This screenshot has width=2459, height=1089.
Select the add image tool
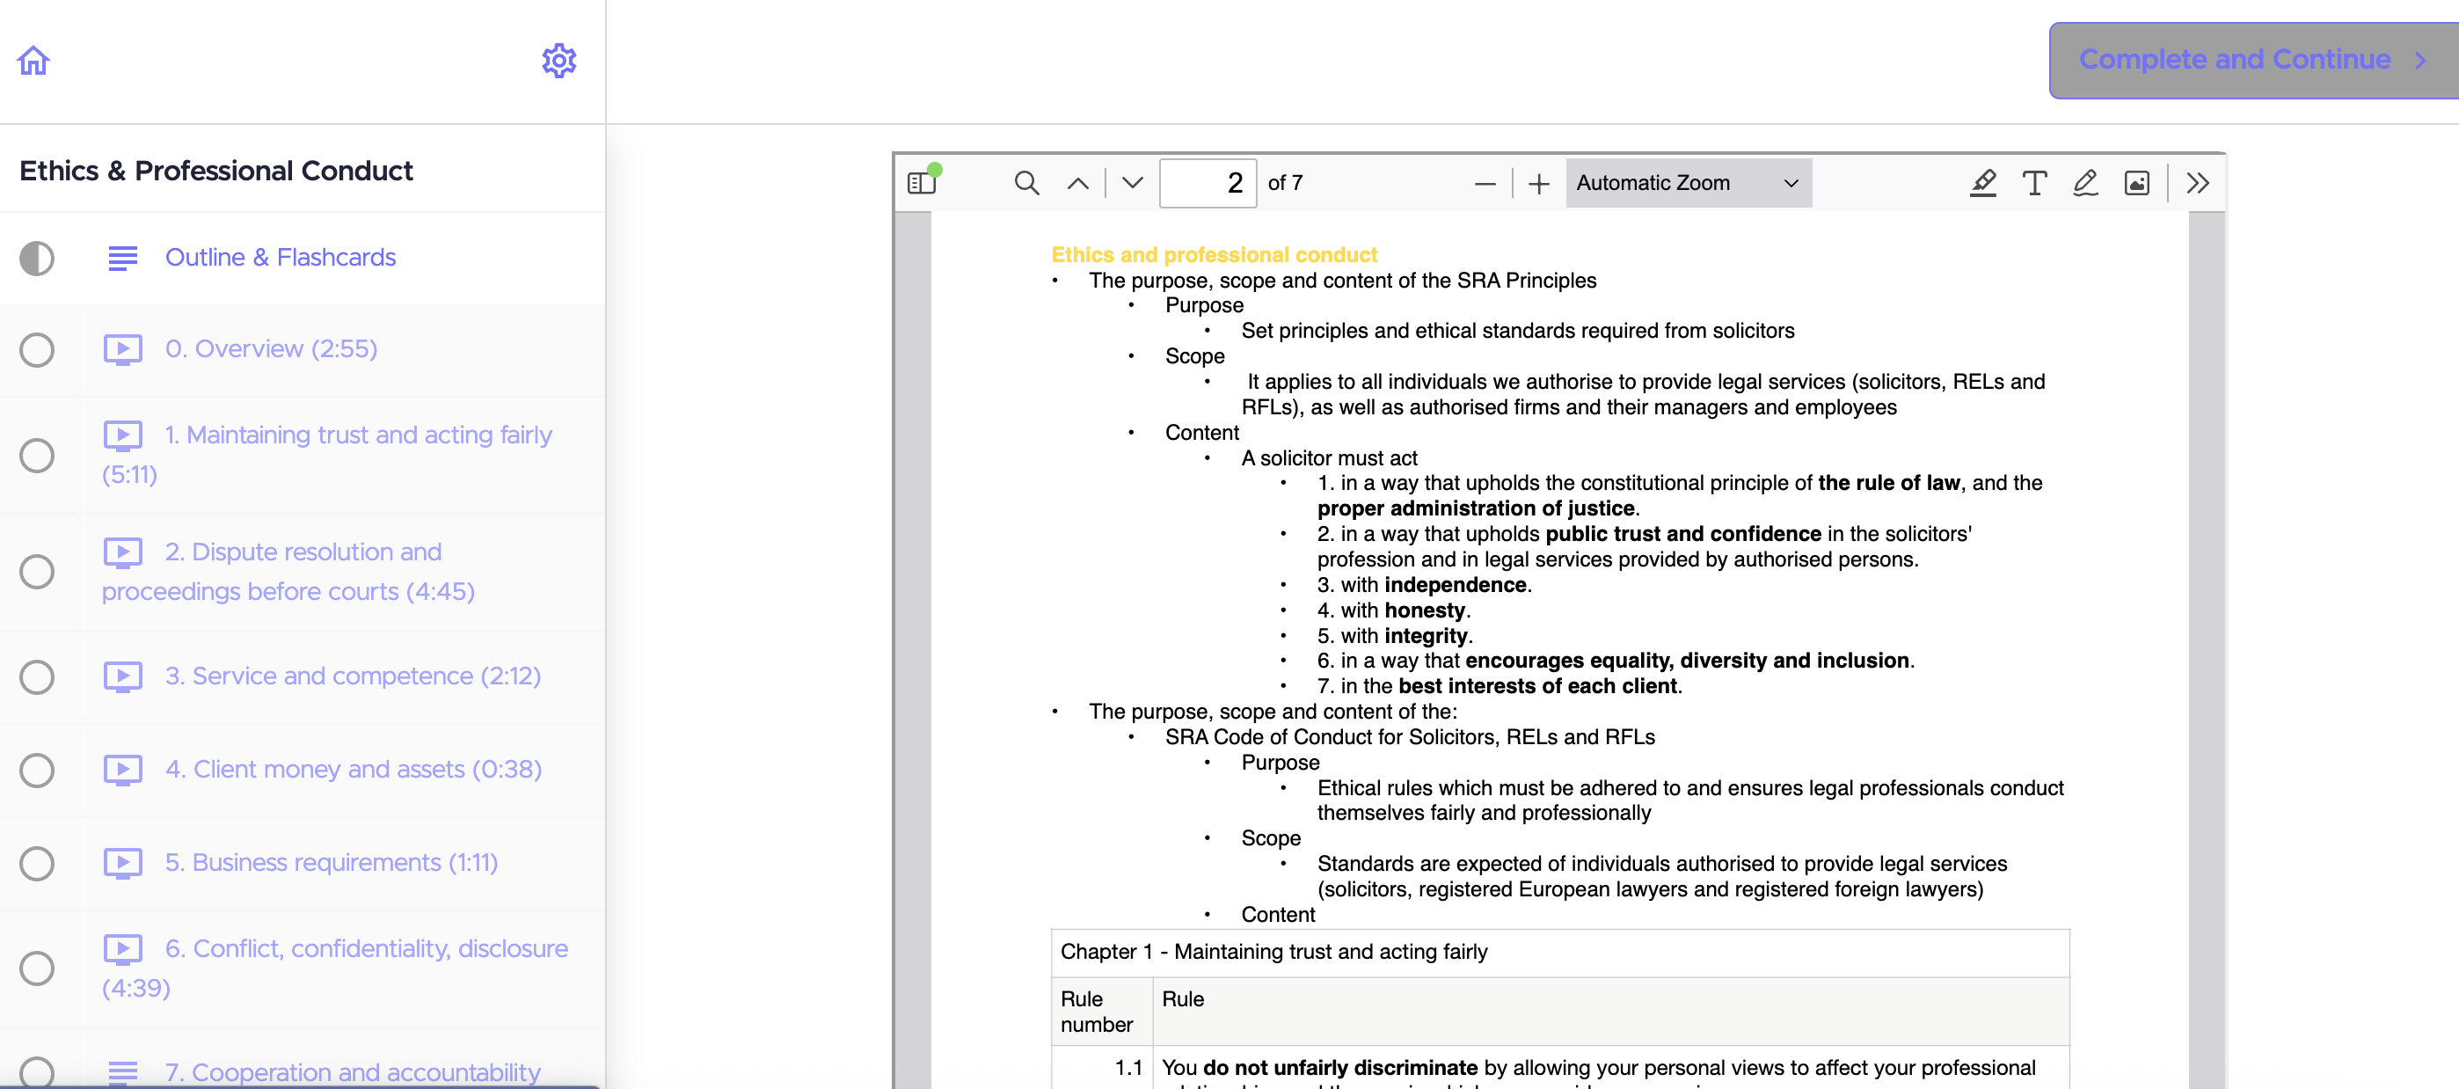coord(2136,182)
